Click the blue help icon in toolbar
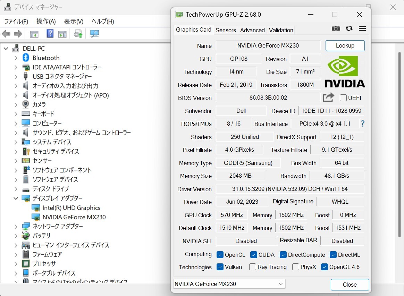This screenshot has width=404, height=296. click(x=50, y=34)
